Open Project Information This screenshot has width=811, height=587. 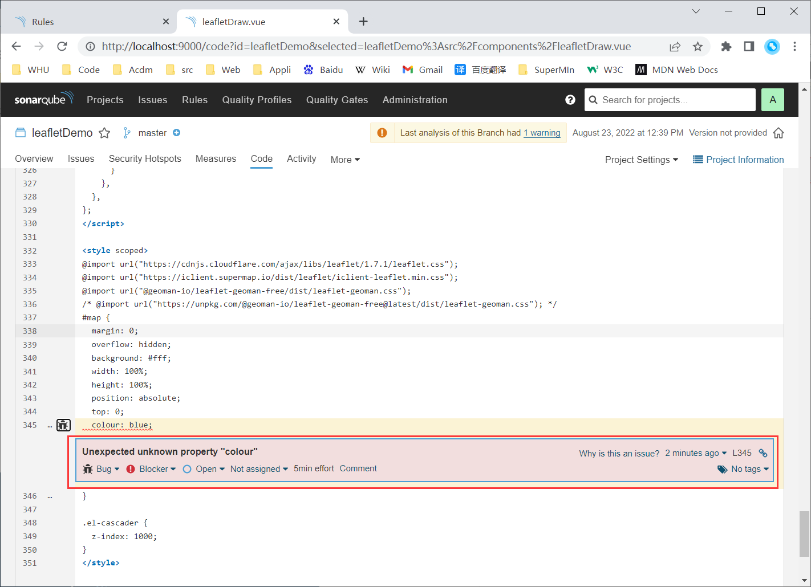(739, 160)
